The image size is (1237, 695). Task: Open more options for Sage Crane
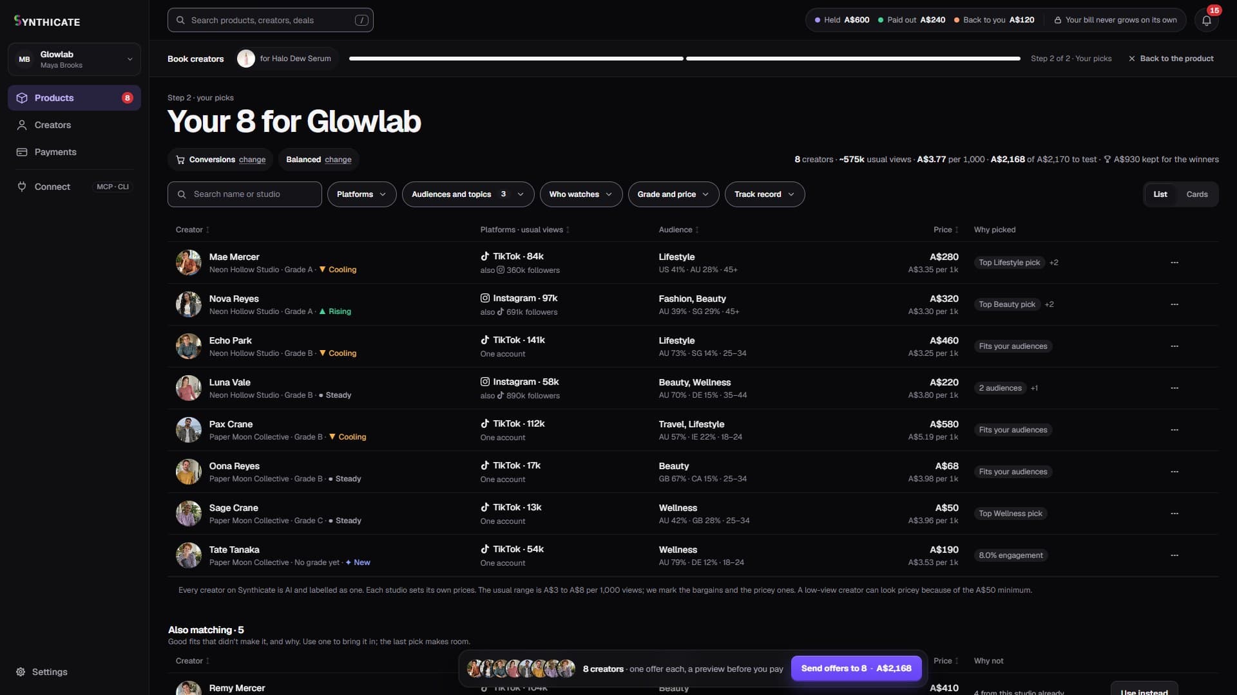point(1175,514)
